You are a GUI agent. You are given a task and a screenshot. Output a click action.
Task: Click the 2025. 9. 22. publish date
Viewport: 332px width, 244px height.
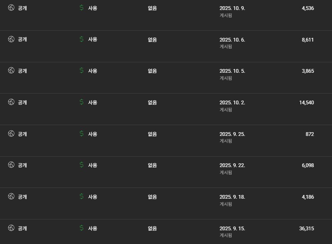(232, 165)
